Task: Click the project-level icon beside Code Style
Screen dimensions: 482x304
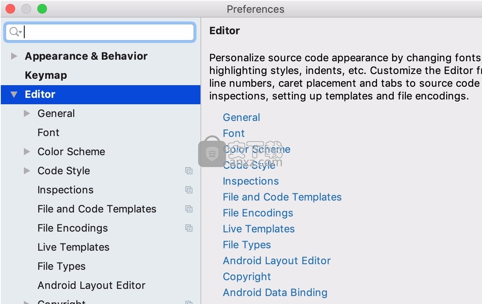Action: click(189, 171)
